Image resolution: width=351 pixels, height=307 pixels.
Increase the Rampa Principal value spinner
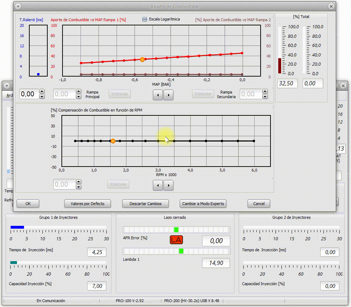pos(78,91)
